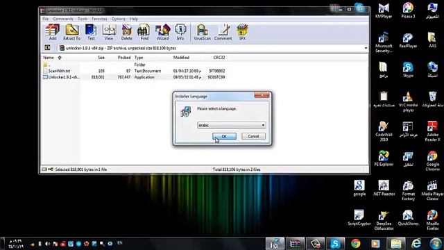This screenshot has height=250, width=444.
Task: Click the volume speaker tray icon
Action: pos(47,244)
